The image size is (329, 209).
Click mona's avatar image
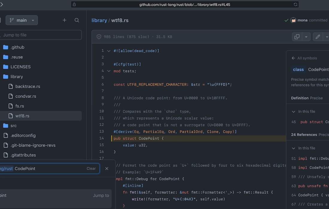click(293, 20)
